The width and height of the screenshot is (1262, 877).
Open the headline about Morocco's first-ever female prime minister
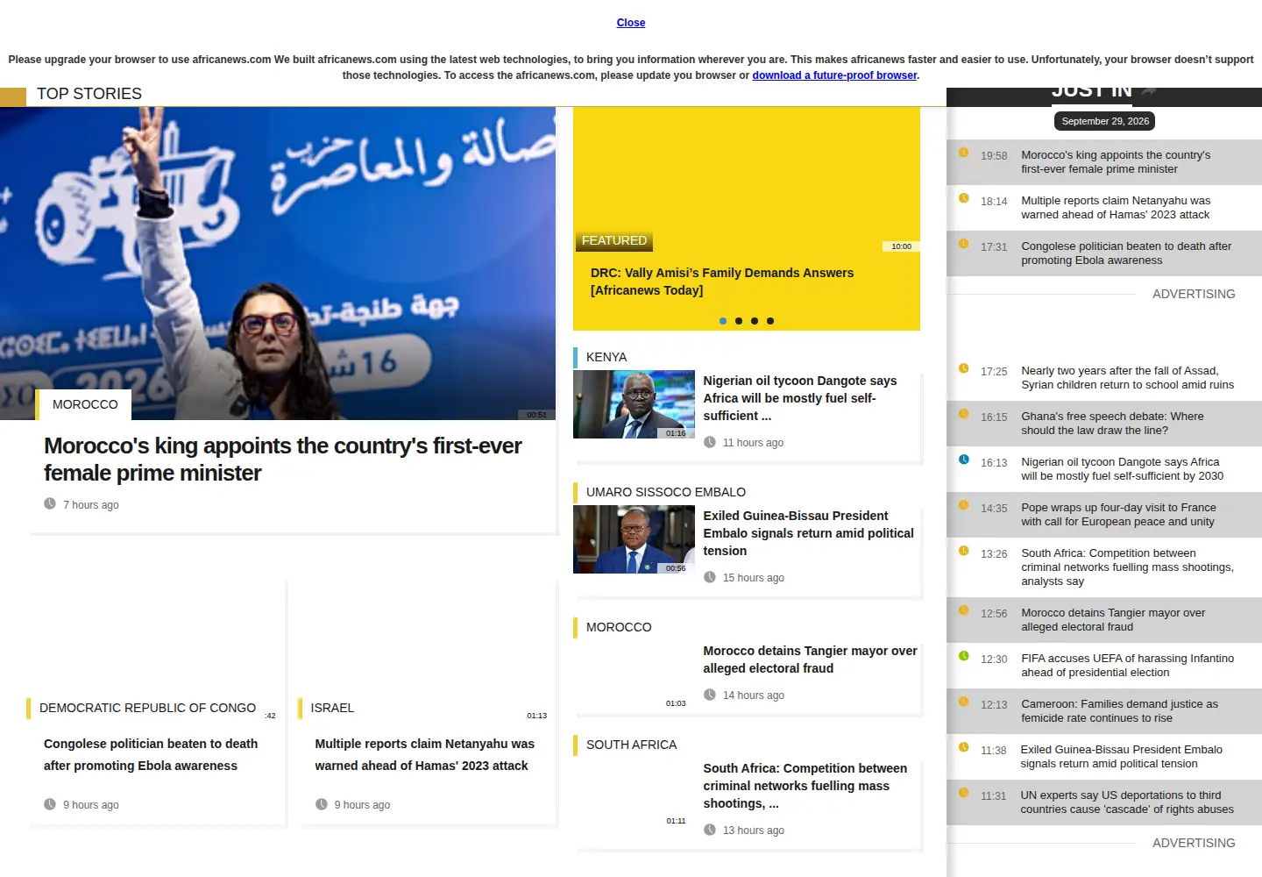282,459
